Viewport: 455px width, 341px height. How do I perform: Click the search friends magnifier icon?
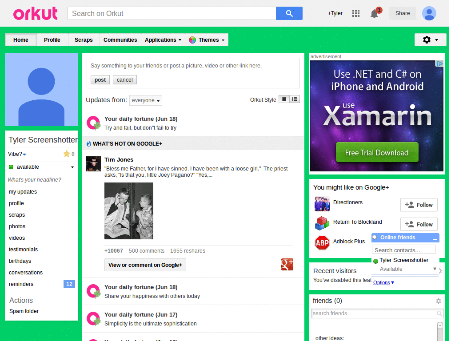pyautogui.click(x=439, y=313)
